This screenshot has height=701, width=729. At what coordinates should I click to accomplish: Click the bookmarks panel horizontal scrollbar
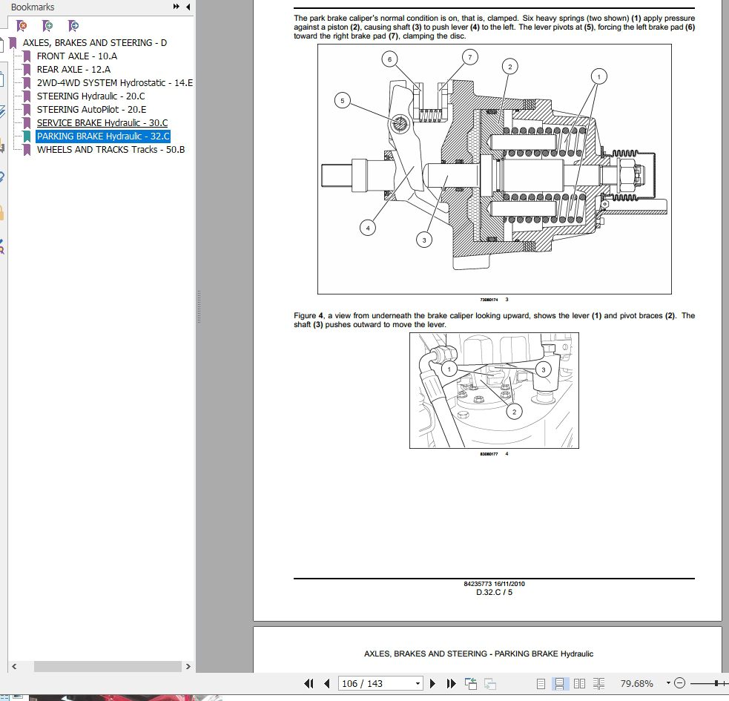(108, 667)
